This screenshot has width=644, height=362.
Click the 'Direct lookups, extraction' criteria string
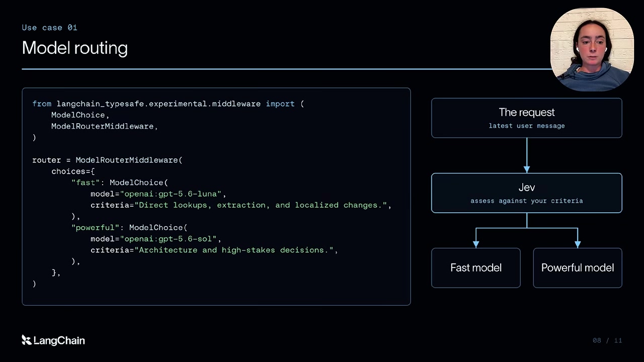261,205
